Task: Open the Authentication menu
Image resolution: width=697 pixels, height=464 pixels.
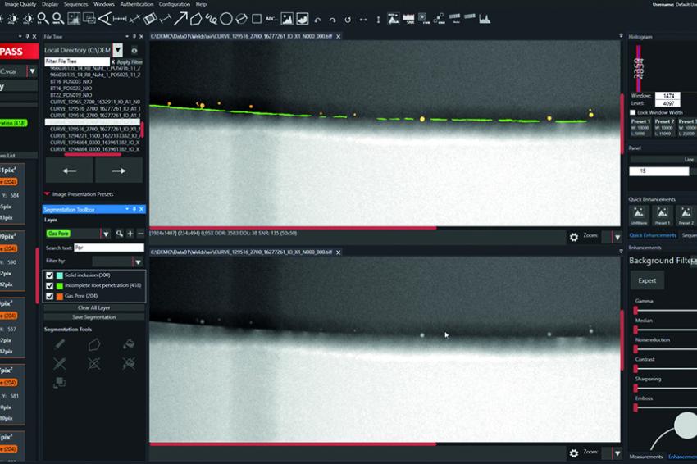Action: tap(137, 4)
